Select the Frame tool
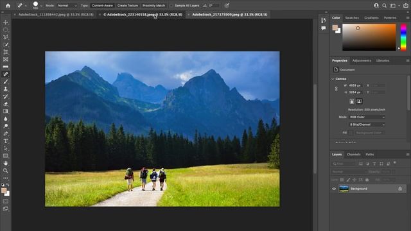411x231 pixels. 6,60
